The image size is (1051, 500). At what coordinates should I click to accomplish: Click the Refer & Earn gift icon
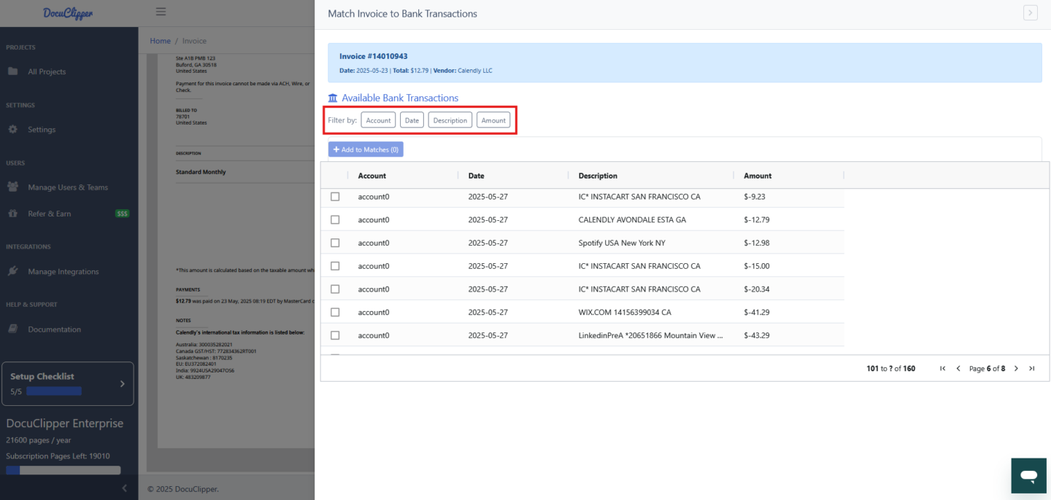pyautogui.click(x=12, y=214)
